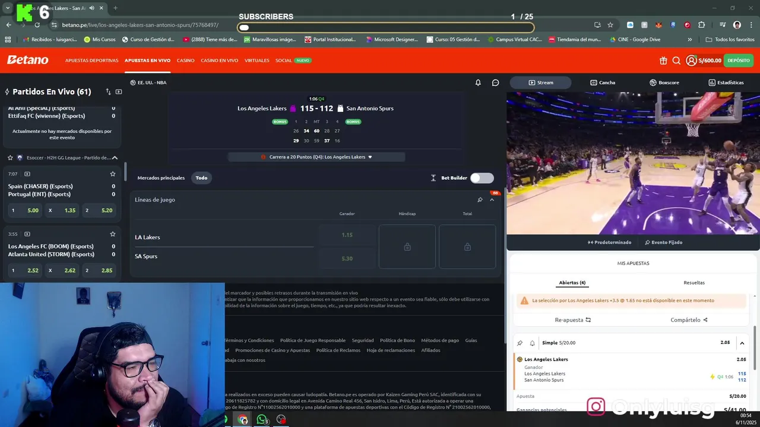Select Apuestas En Vivo menu

click(x=147, y=60)
